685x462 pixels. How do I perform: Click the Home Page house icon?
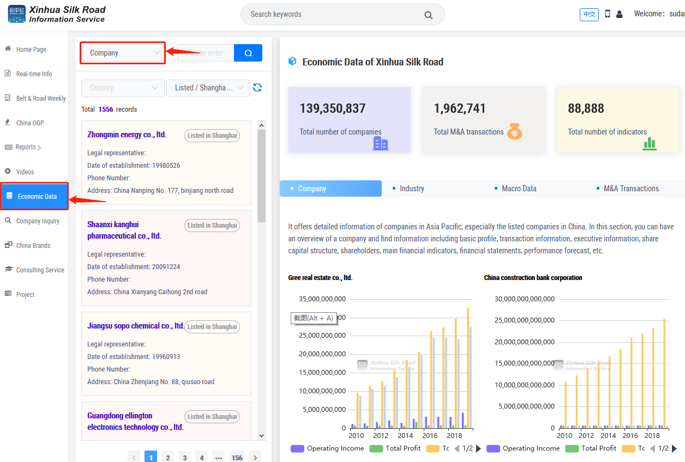[8, 48]
